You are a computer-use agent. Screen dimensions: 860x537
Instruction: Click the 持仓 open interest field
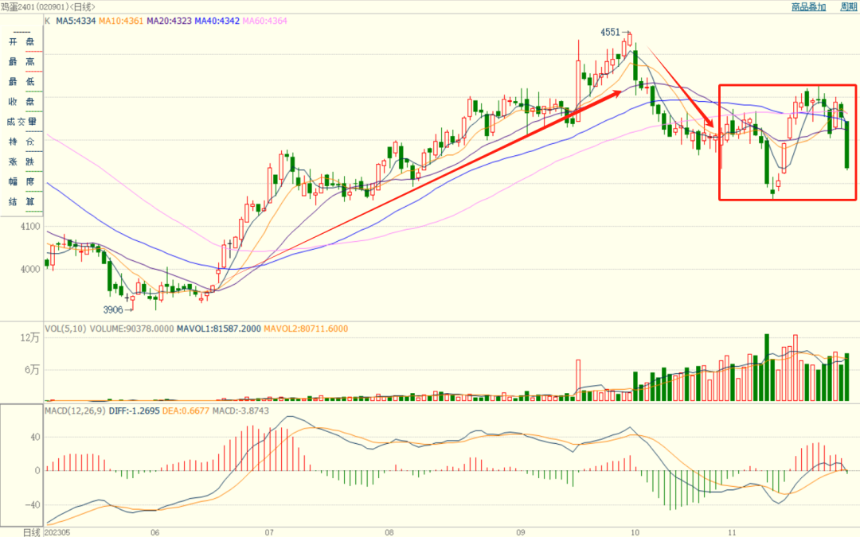pos(21,142)
